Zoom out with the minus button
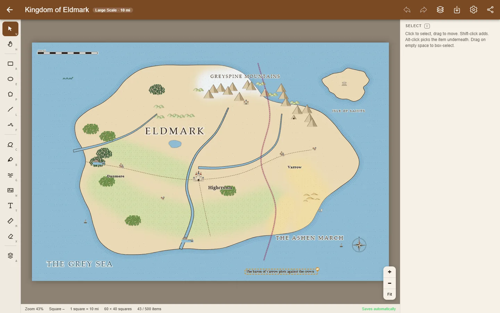Screen dimensions: 500x313 pos(390,283)
